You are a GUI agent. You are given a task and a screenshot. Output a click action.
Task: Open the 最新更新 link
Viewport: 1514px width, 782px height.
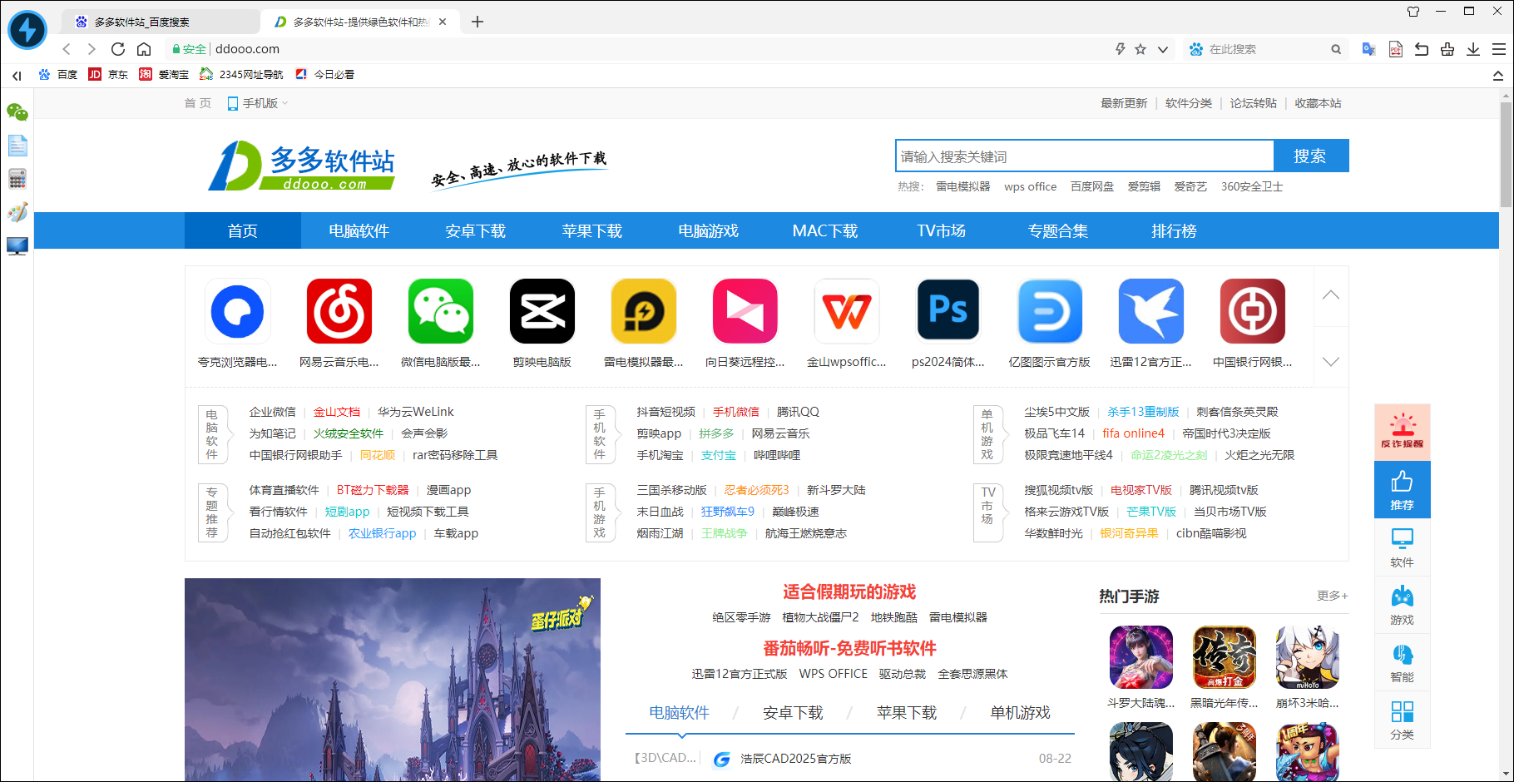1124,103
